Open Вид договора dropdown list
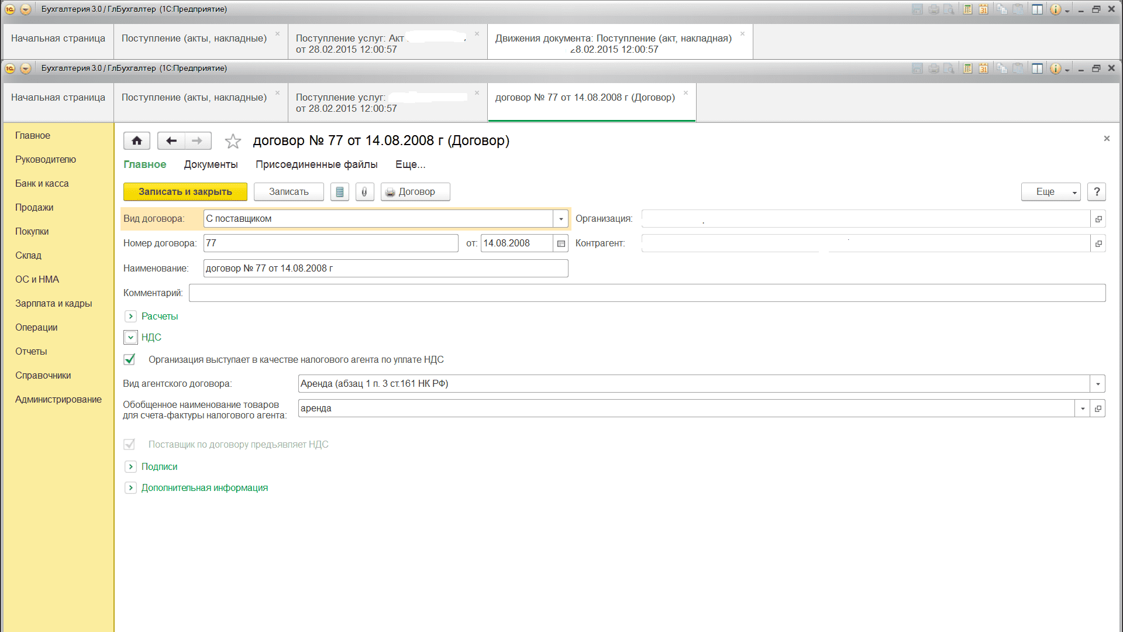The image size is (1123, 632). pyautogui.click(x=561, y=219)
